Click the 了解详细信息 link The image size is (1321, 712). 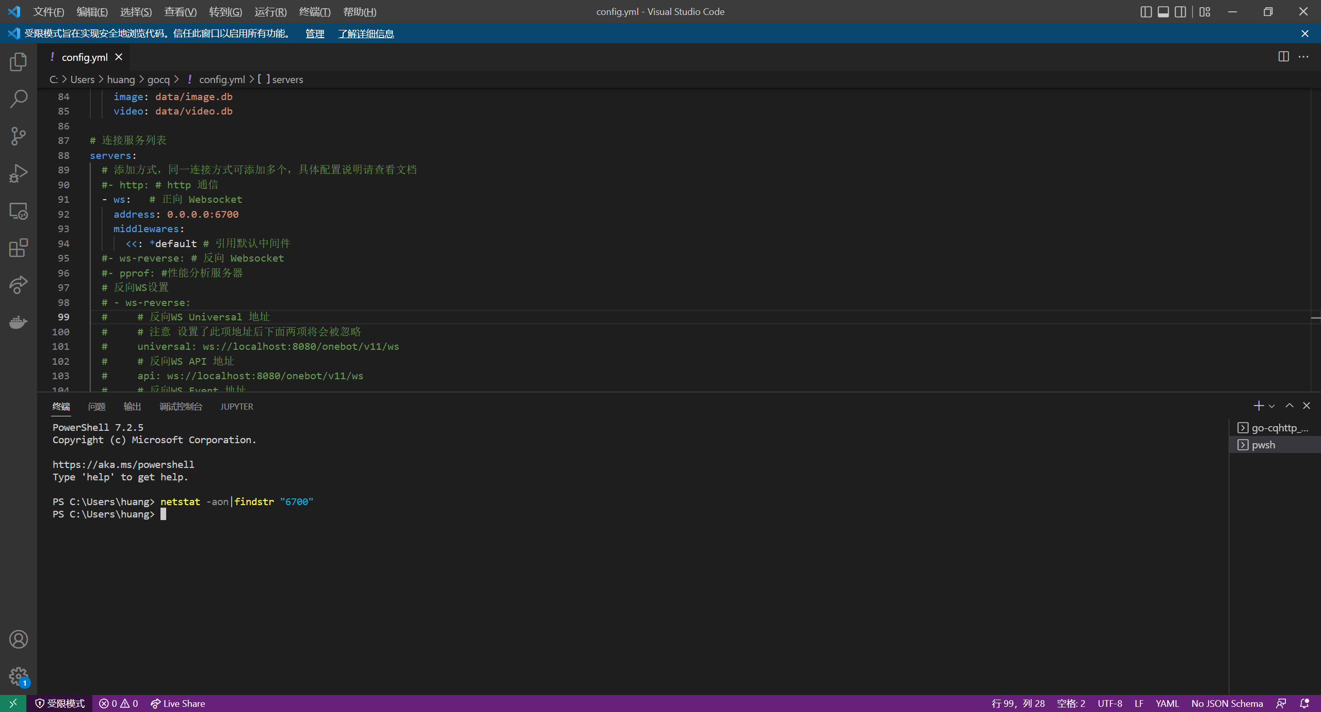coord(366,34)
